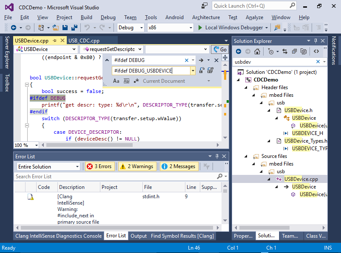Toggle Use regular expressions option
The width and height of the screenshot is (341, 253).
coord(136,81)
